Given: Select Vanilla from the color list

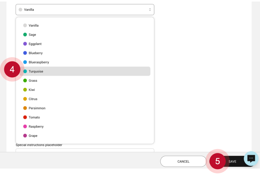Looking at the screenshot, I should pyautogui.click(x=34, y=26).
